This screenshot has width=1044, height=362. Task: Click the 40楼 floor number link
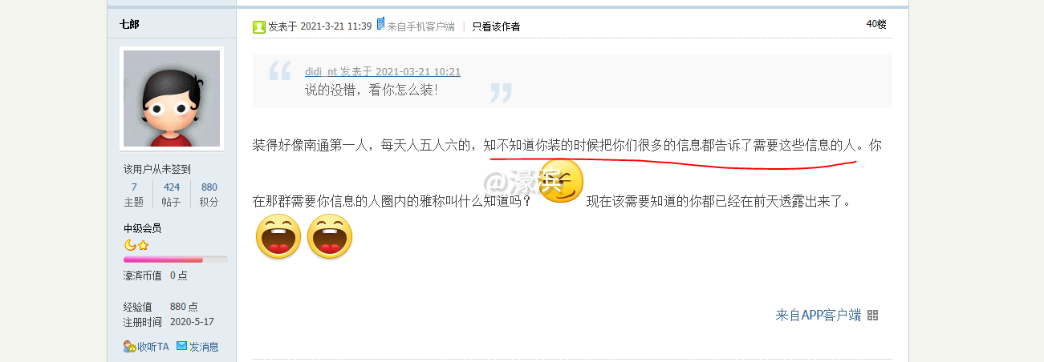click(876, 24)
